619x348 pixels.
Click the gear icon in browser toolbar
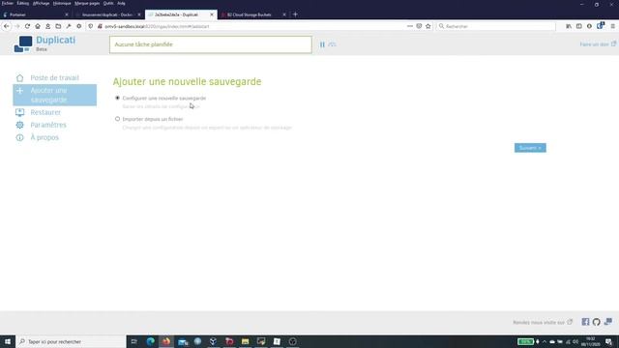[x=79, y=26]
